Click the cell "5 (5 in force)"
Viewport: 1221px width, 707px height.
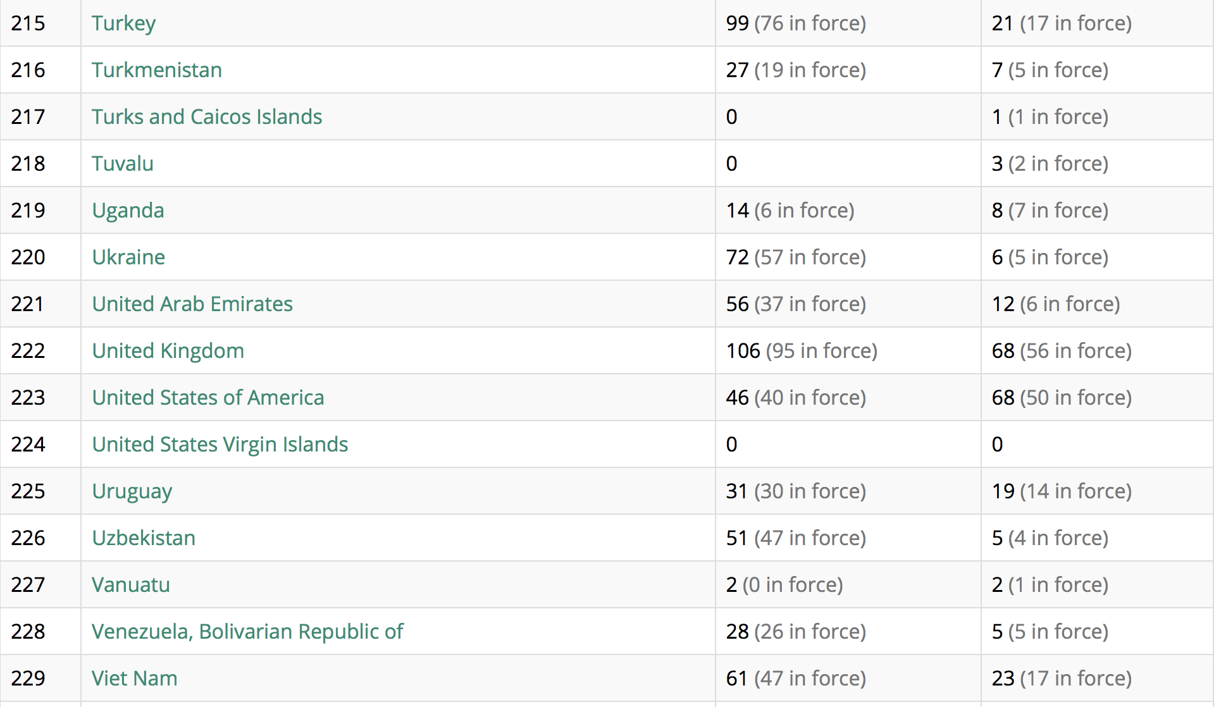coord(1097,632)
